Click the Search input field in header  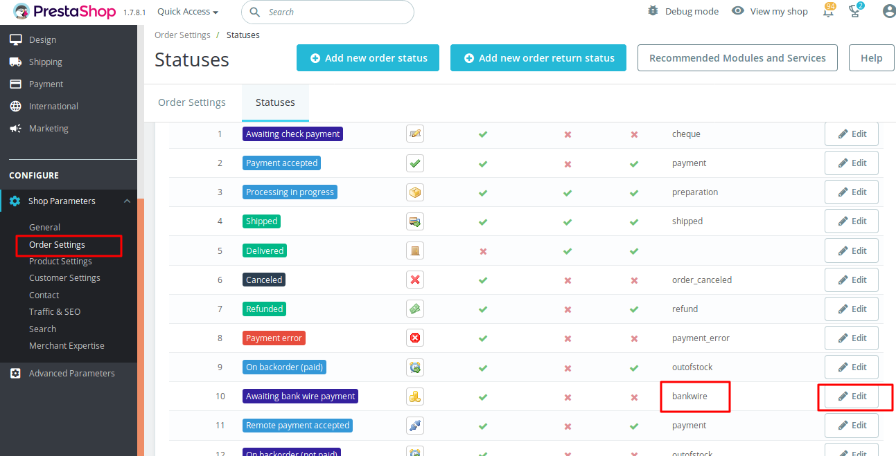pos(328,12)
